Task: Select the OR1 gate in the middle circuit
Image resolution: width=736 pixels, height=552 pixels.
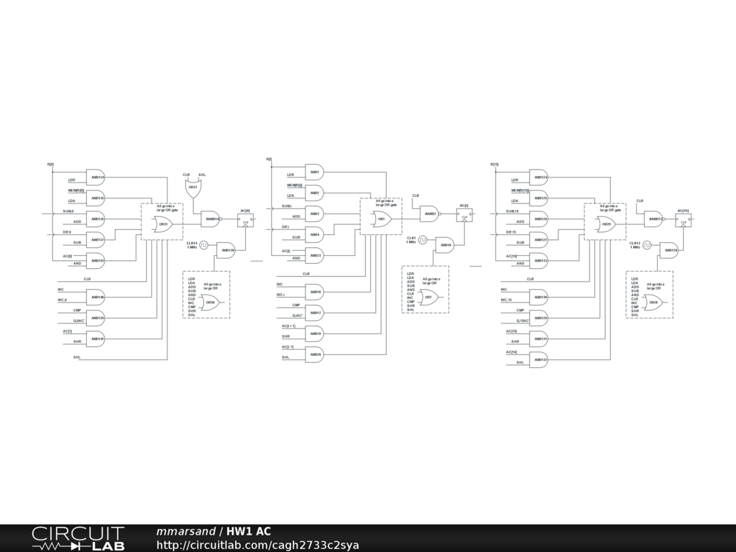Action: 382,218
